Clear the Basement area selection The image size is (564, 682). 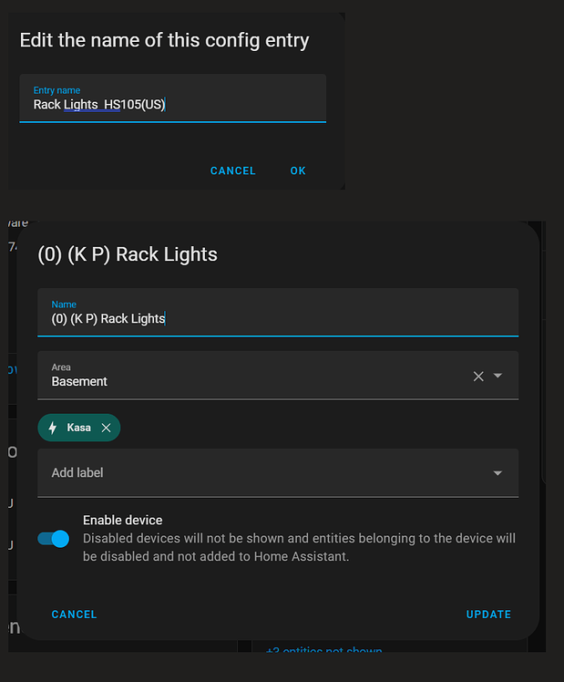coord(478,376)
